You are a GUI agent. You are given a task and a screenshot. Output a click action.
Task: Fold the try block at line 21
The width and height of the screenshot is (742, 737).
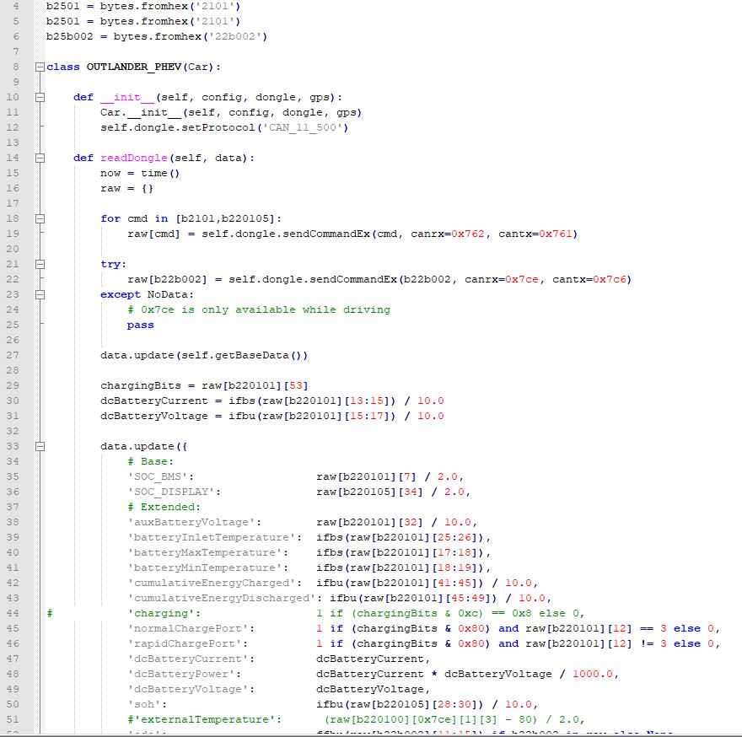[40, 264]
